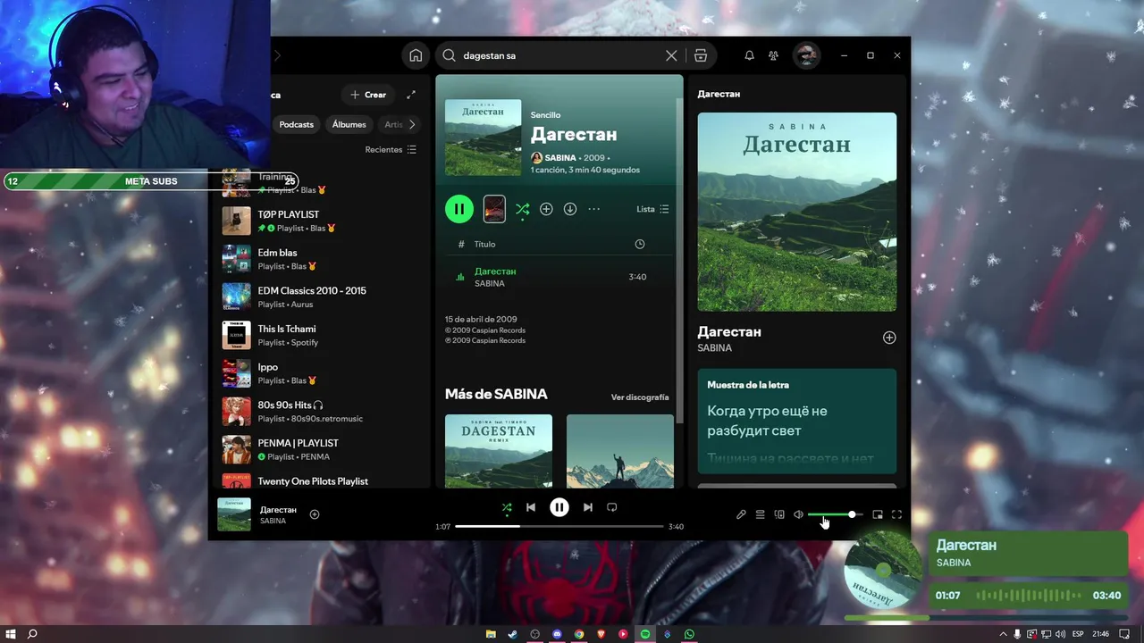Filter library by Podcasts

coord(296,124)
